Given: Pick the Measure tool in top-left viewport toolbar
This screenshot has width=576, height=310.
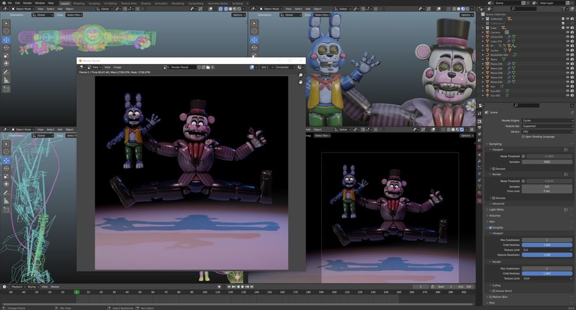Looking at the screenshot, I should [6, 80].
